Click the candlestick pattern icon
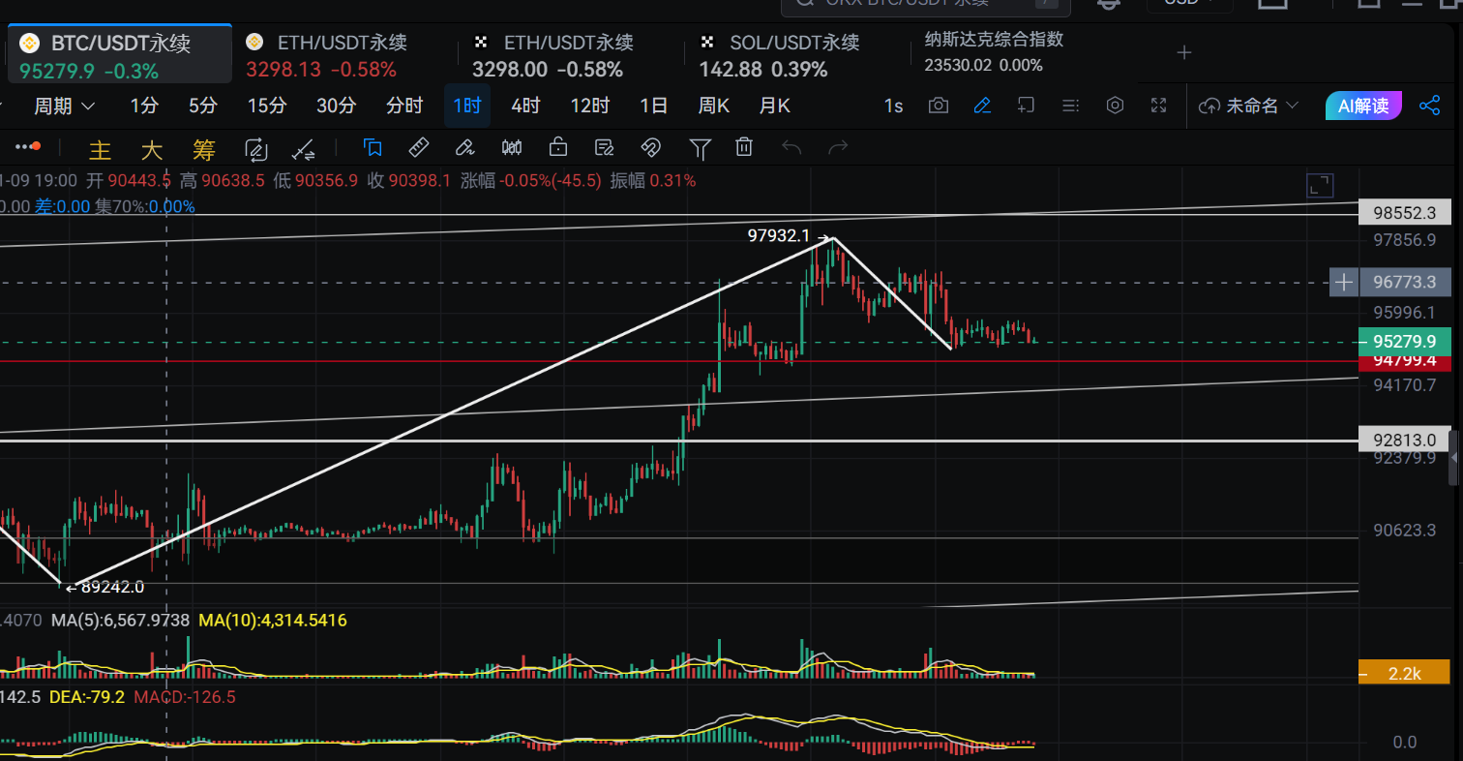Viewport: 1463px width, 761px height. point(512,147)
